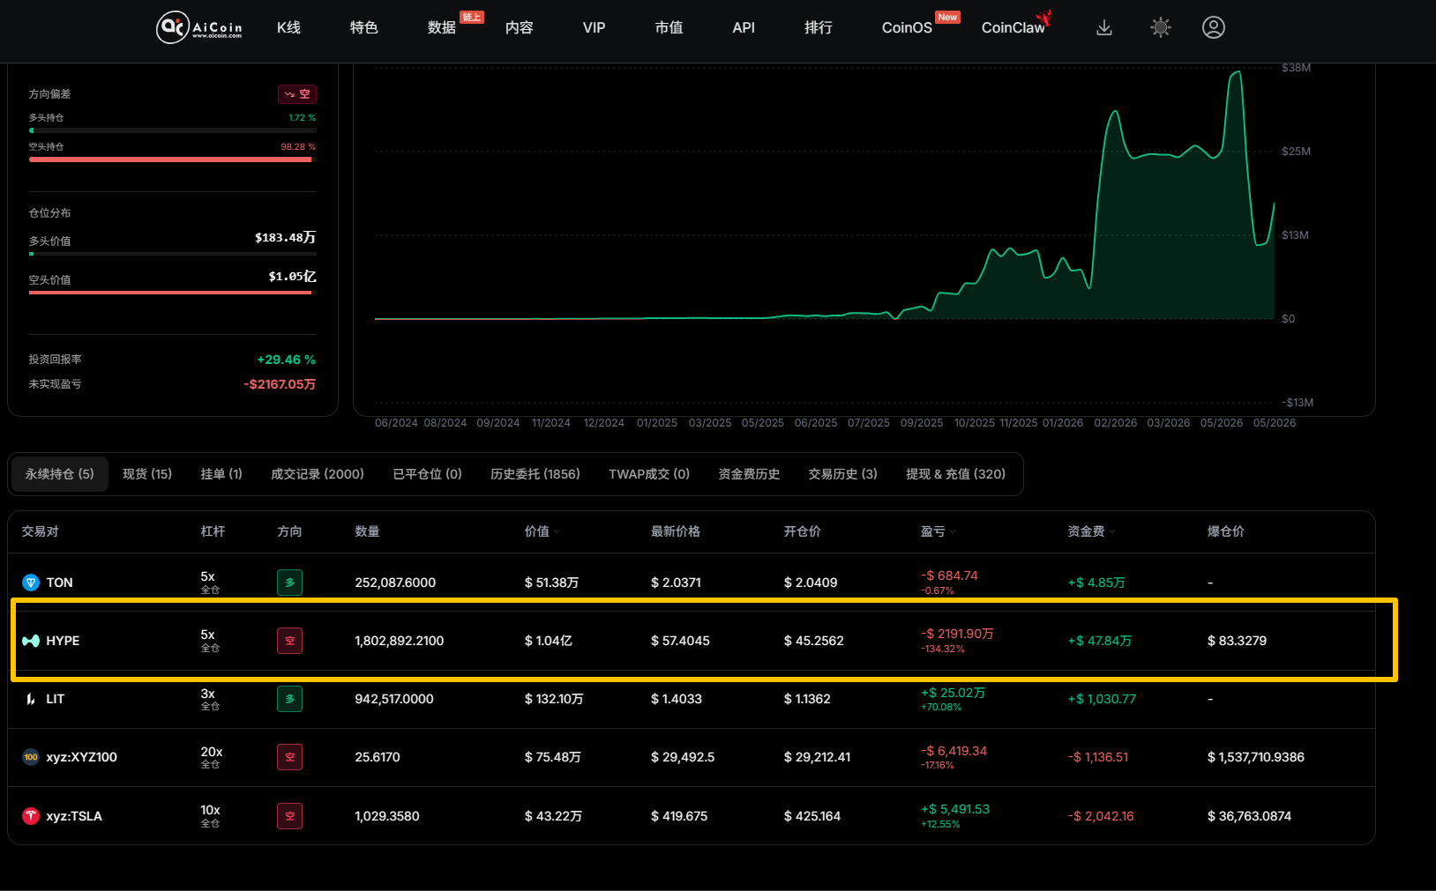Click the xyz:XYZ100 trading pair name
Image resolution: width=1436 pixels, height=891 pixels.
(x=82, y=757)
